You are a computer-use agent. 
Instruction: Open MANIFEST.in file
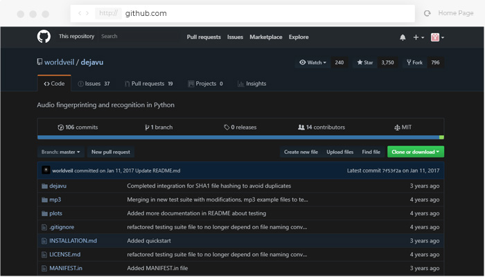[66, 269]
